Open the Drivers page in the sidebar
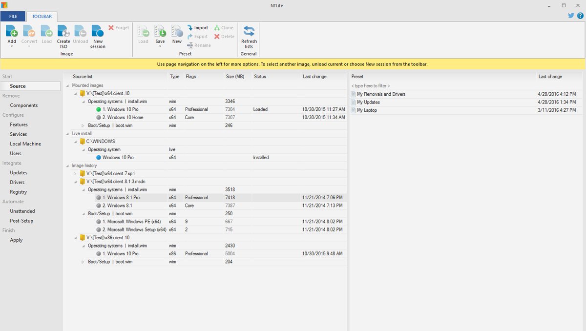The width and height of the screenshot is (586, 331). click(x=19, y=182)
